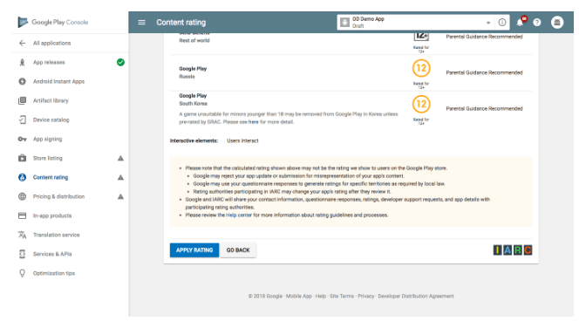Click the warning triangle beside Store listing
This screenshot has height=321, width=579.
pos(120,159)
